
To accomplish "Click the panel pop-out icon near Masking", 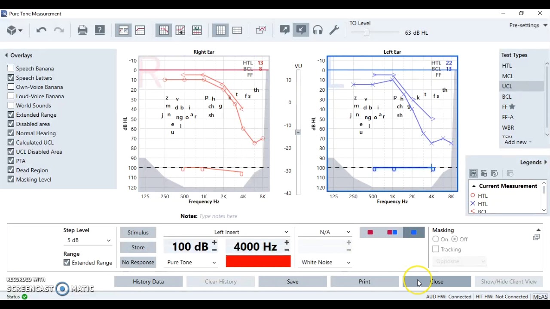I will click(x=536, y=237).
